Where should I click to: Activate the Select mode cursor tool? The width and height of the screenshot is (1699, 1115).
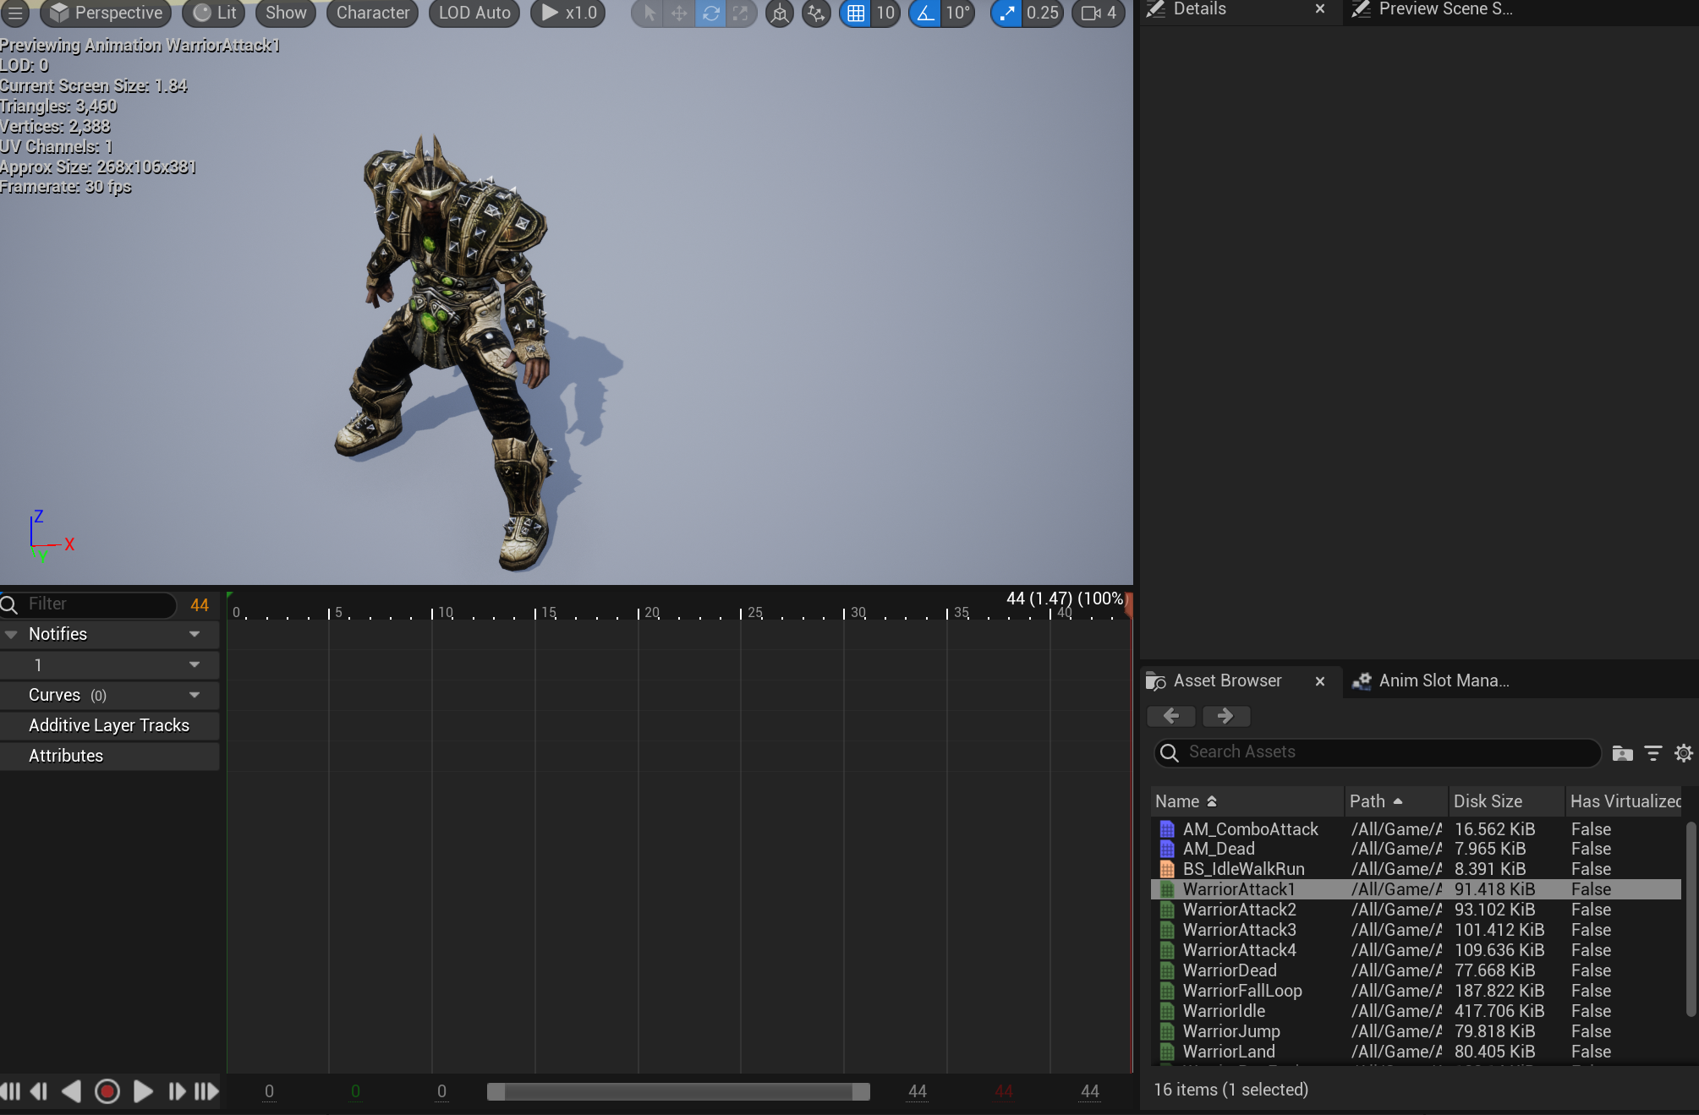[649, 14]
